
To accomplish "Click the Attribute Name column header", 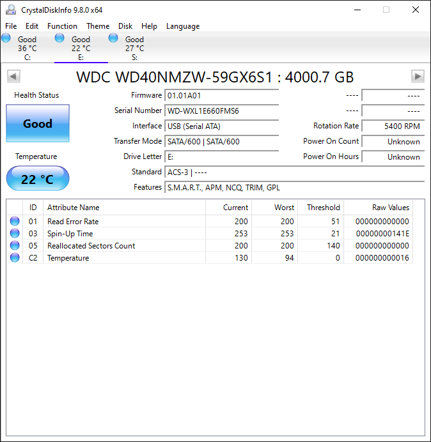I will click(124, 208).
